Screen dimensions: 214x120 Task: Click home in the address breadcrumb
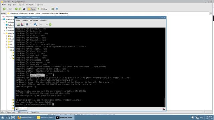click(x=38, y=13)
